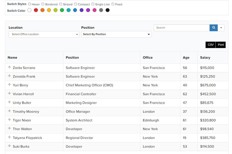Enable the Compact style checkbox
Image resolution: width=232 pixels, height=154 pixels.
point(76,4)
